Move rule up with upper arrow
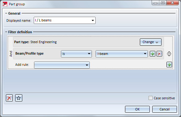The width and height of the screenshot is (181, 117). 169,52
